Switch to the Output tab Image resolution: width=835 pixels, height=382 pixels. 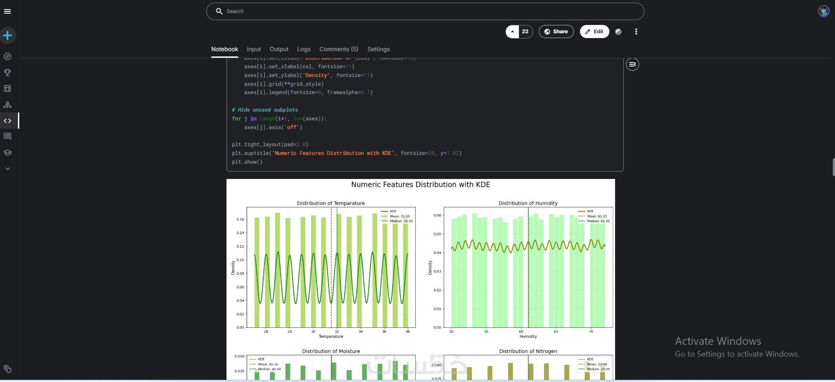pos(279,49)
